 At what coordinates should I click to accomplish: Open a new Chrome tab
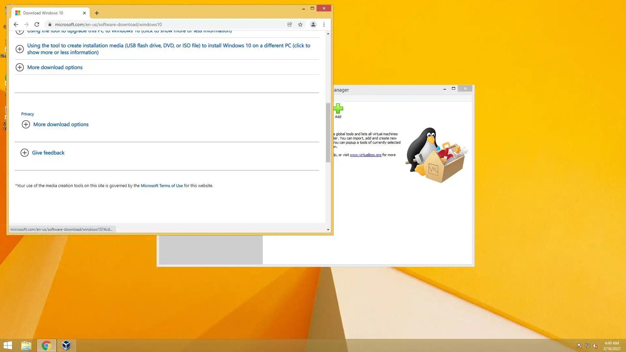pyautogui.click(x=97, y=13)
